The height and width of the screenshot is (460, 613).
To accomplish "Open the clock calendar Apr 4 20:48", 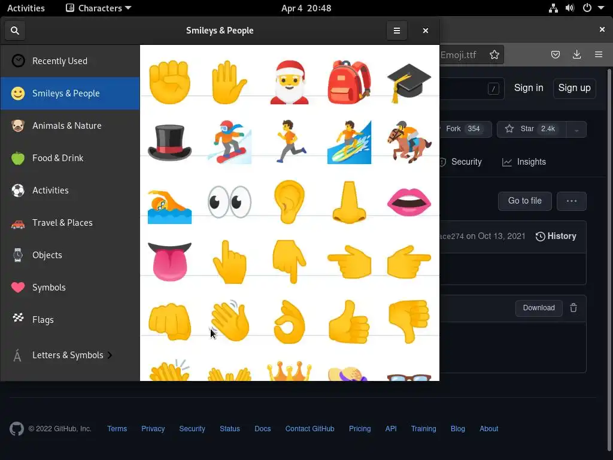I will click(x=306, y=8).
